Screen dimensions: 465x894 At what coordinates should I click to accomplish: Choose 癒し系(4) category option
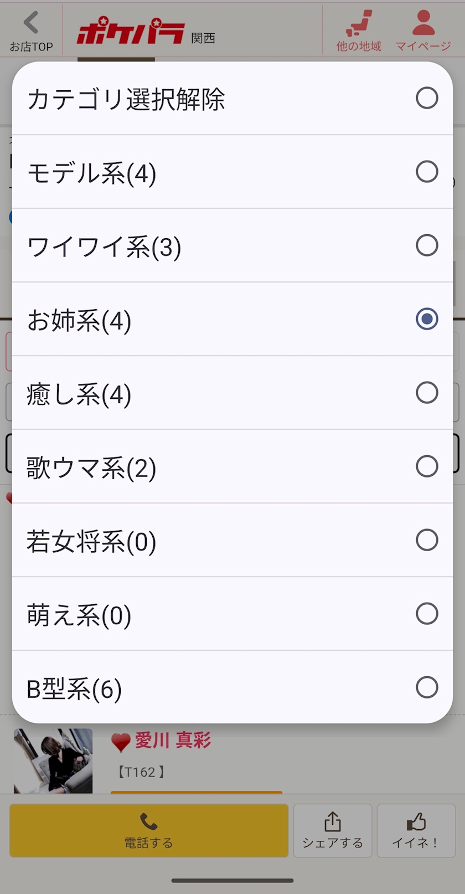coord(427,393)
